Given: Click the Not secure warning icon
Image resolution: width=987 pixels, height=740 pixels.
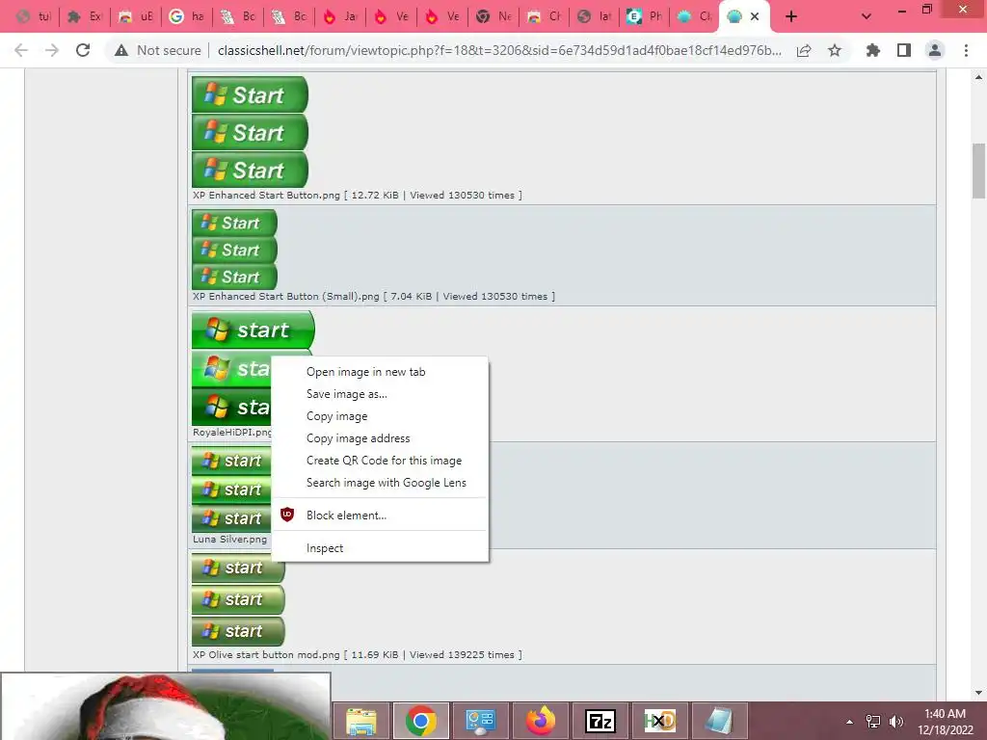Looking at the screenshot, I should tap(121, 50).
